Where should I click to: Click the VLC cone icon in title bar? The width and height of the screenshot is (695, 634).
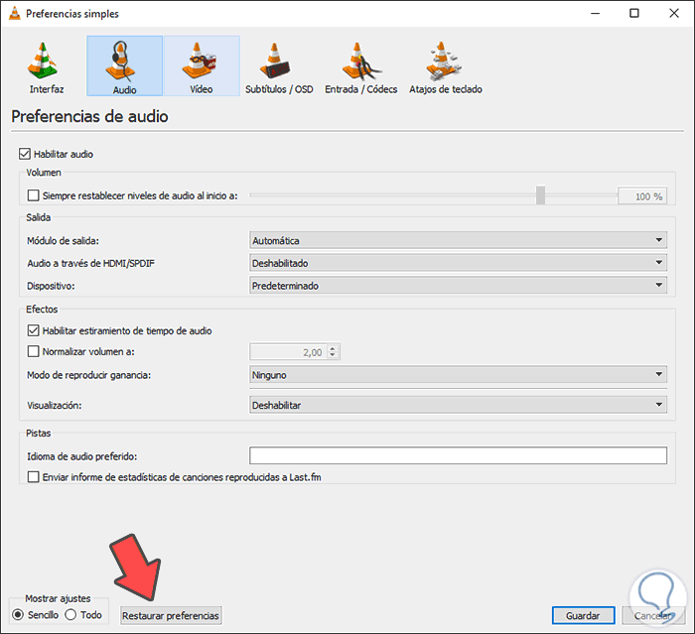15,13
